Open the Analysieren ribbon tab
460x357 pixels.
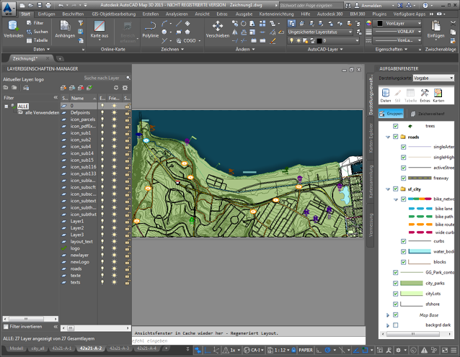click(176, 14)
